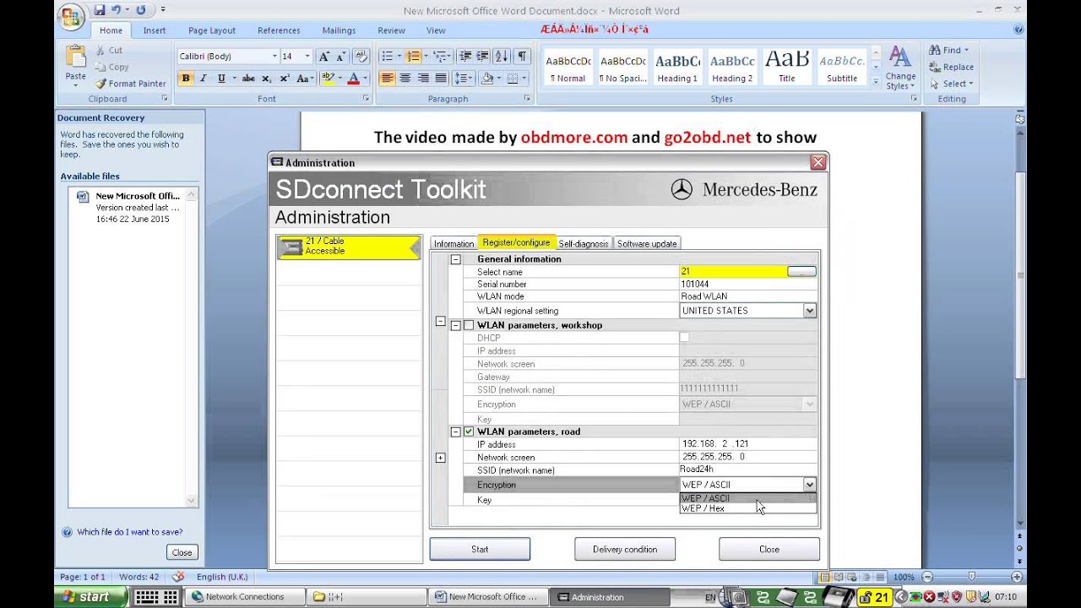Switch to New Microsoft Office taskbar item
Image resolution: width=1081 pixels, height=608 pixels.
(x=487, y=597)
